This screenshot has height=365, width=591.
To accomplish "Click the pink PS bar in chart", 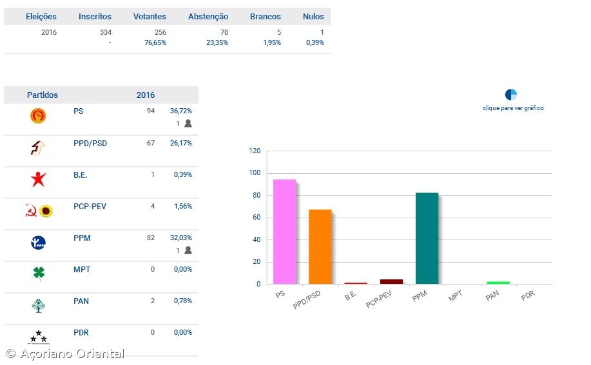I will point(284,232).
